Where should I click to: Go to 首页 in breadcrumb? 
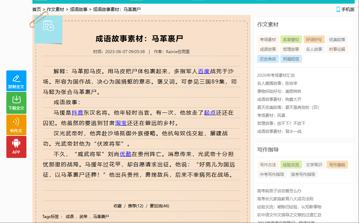coord(36,9)
